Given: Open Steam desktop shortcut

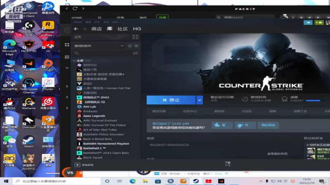Looking at the screenshot, I should click(x=28, y=141).
